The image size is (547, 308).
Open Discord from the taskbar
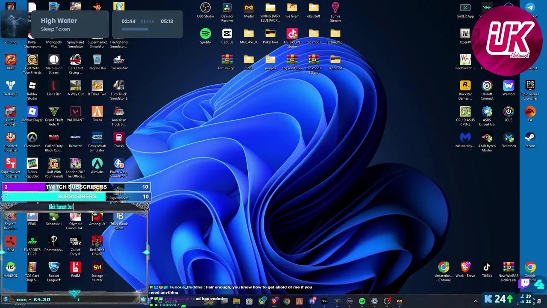(x=312, y=301)
